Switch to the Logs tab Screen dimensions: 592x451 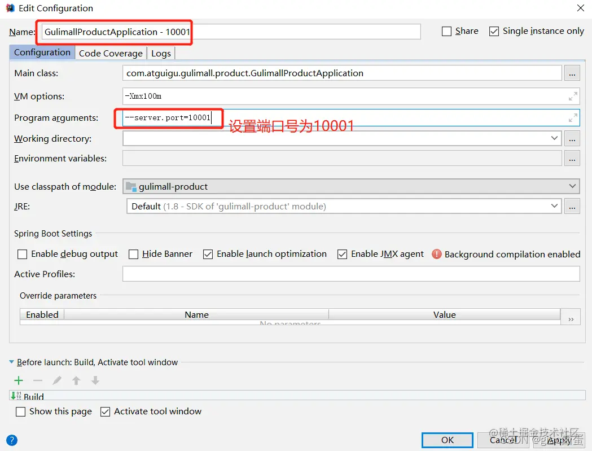click(161, 53)
